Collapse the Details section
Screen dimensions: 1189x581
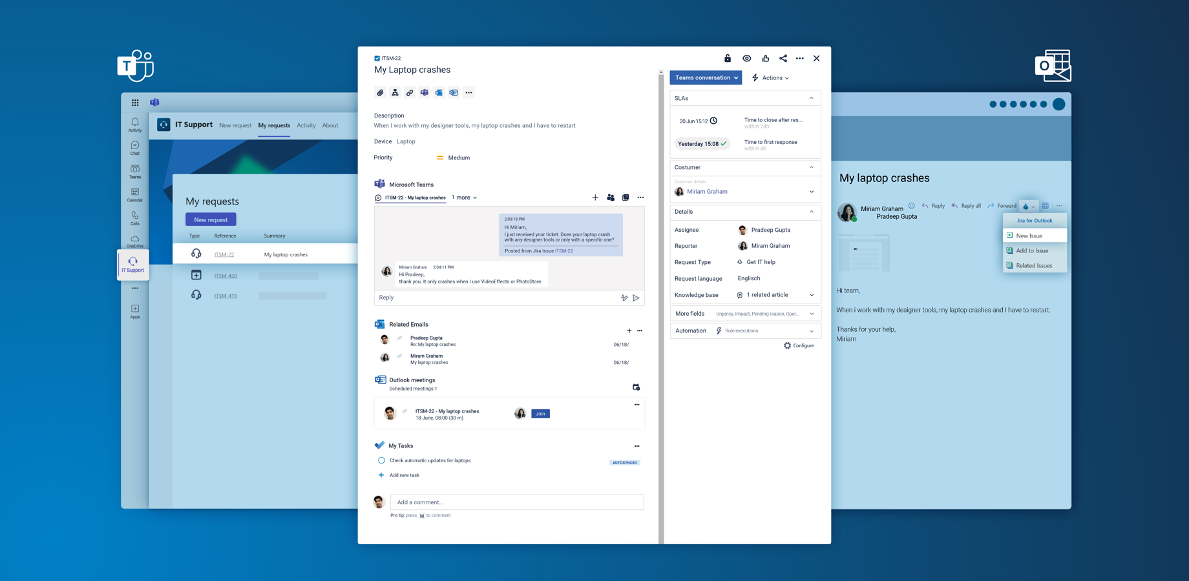pos(812,212)
